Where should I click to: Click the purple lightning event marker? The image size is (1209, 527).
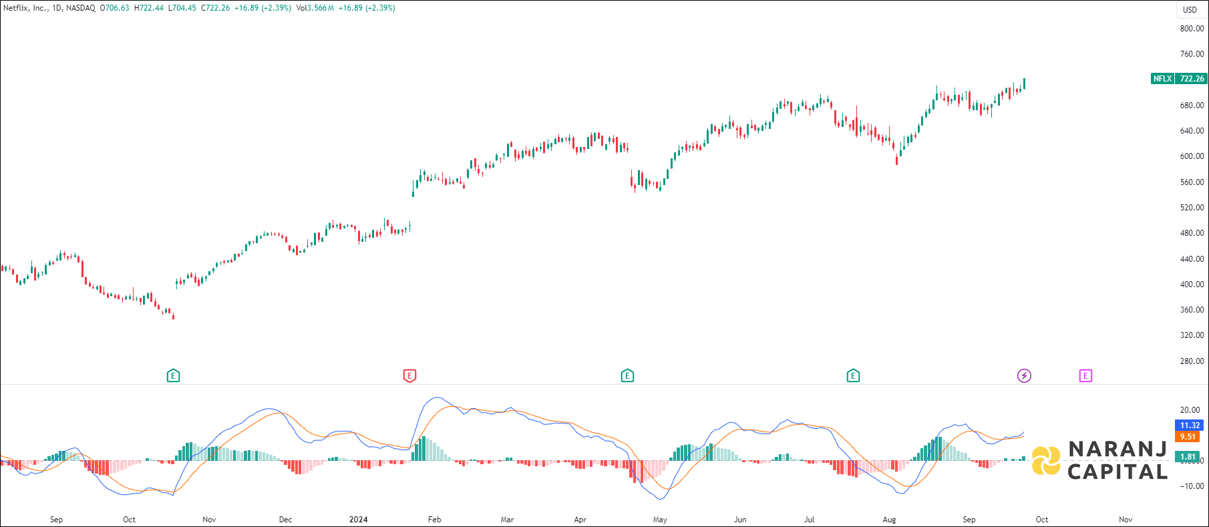1024,376
